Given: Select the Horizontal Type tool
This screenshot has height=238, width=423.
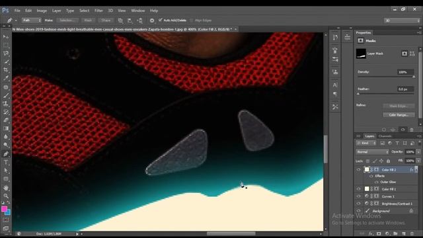Looking at the screenshot, I should click(x=6, y=162).
